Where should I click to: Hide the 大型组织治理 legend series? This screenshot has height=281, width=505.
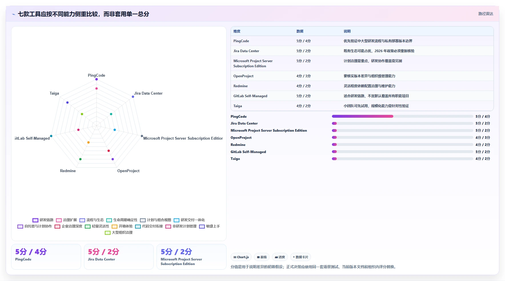click(119, 233)
